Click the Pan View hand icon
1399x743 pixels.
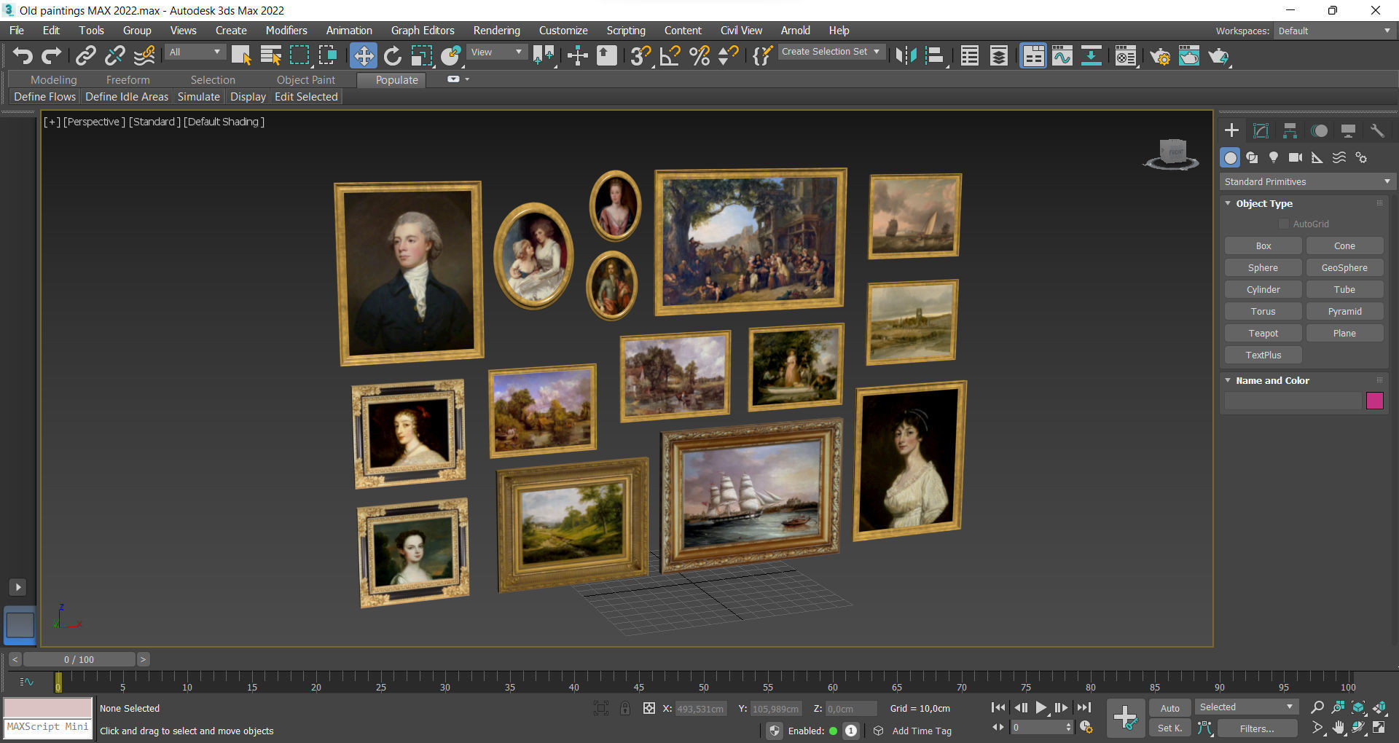[1338, 727]
